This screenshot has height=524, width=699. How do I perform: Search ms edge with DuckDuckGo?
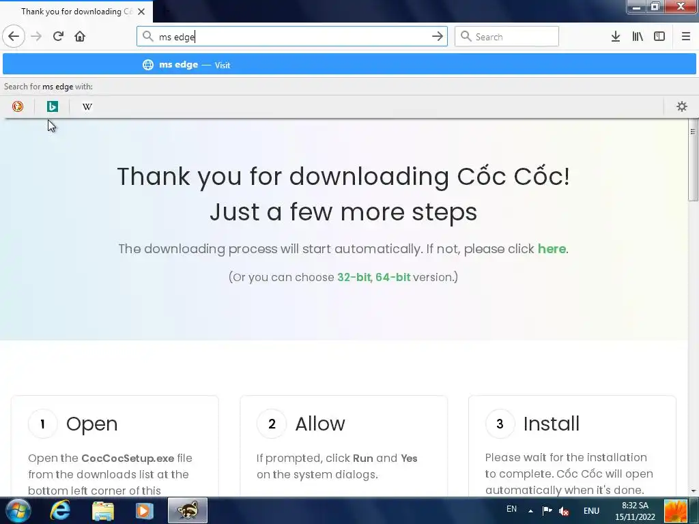click(18, 106)
